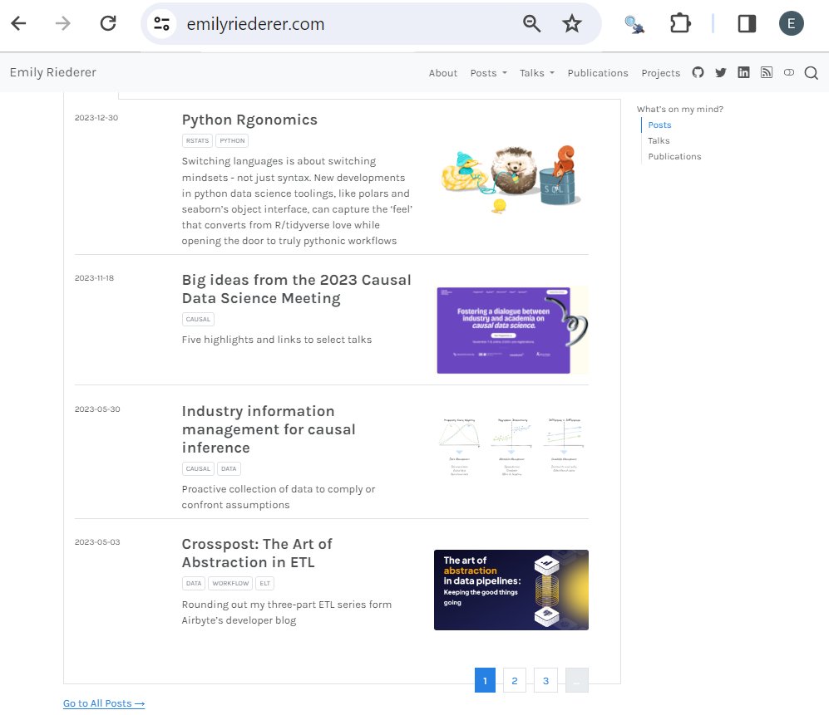Open the About page
This screenshot has width=829, height=715.
(443, 73)
